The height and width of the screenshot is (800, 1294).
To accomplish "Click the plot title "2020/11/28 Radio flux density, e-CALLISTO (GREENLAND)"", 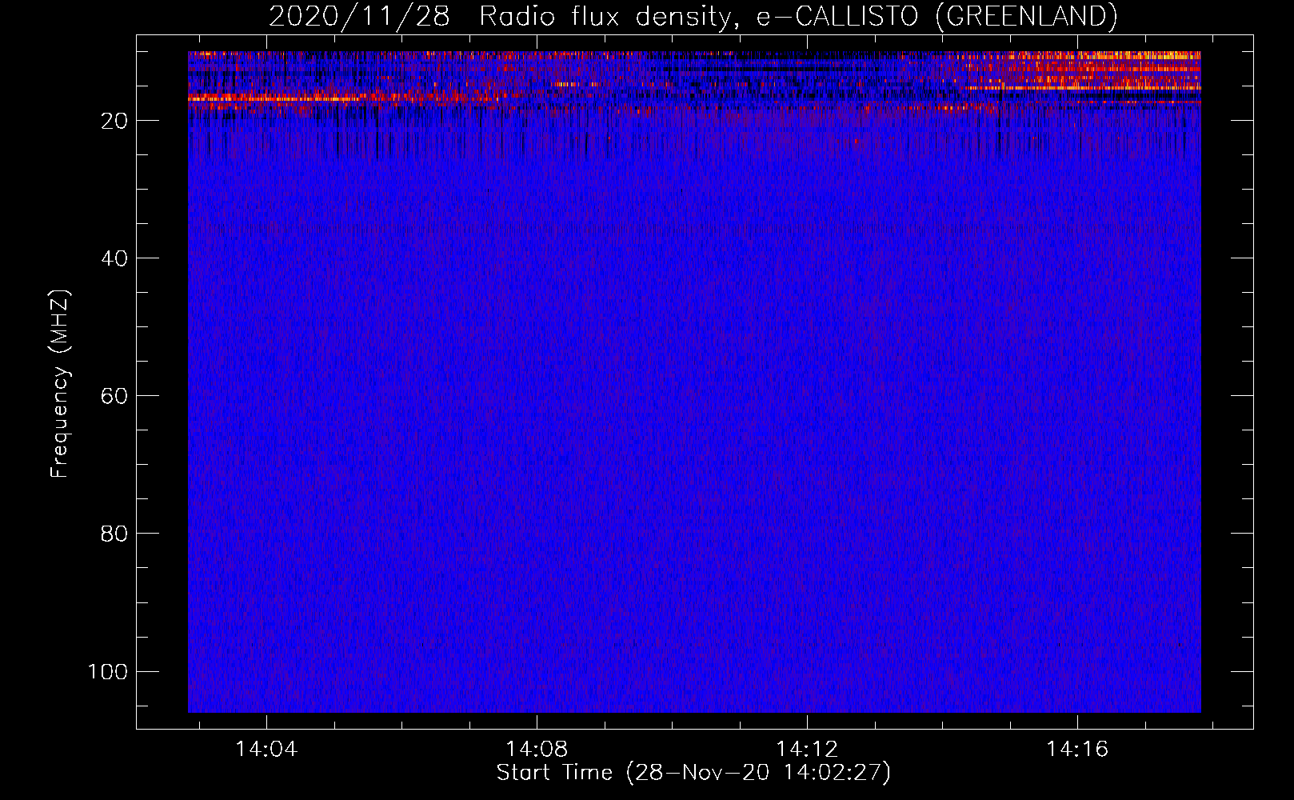I will 693,16.
